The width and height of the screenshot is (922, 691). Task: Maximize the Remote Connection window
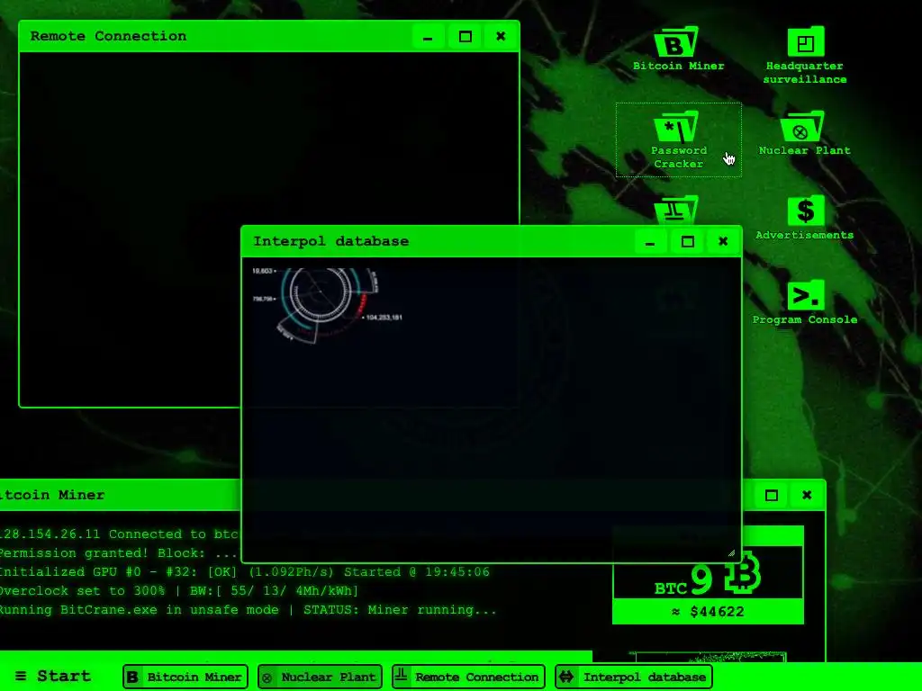pyautogui.click(x=465, y=36)
